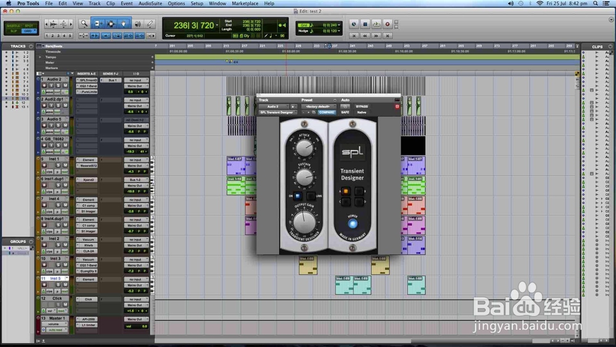Click the Inst 5 track name
616x347 pixels.
[55, 278]
